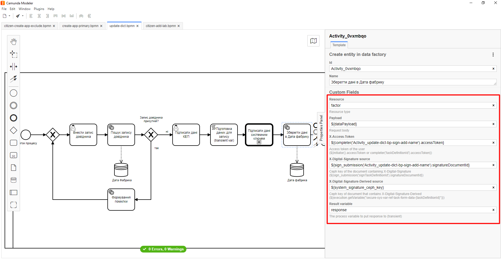Open the Template tab in properties
This screenshot has height=259, width=501.
339,45
